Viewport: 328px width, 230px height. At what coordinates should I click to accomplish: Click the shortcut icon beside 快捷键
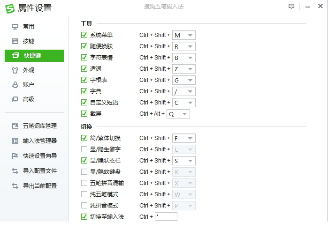15,56
